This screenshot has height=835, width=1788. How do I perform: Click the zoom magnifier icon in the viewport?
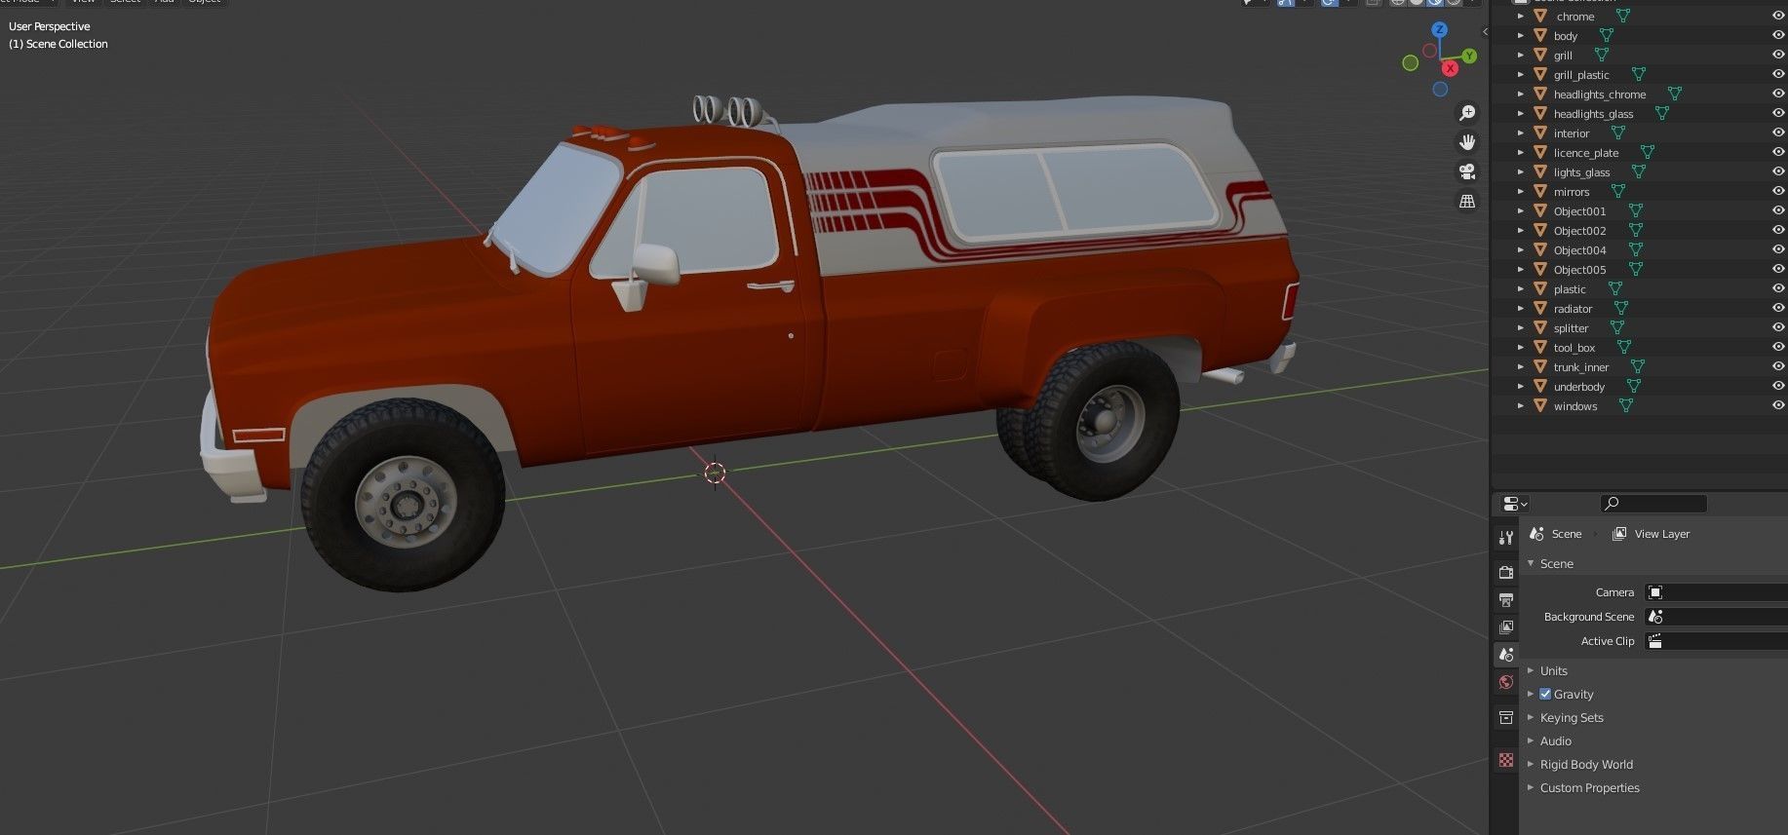[1467, 113]
